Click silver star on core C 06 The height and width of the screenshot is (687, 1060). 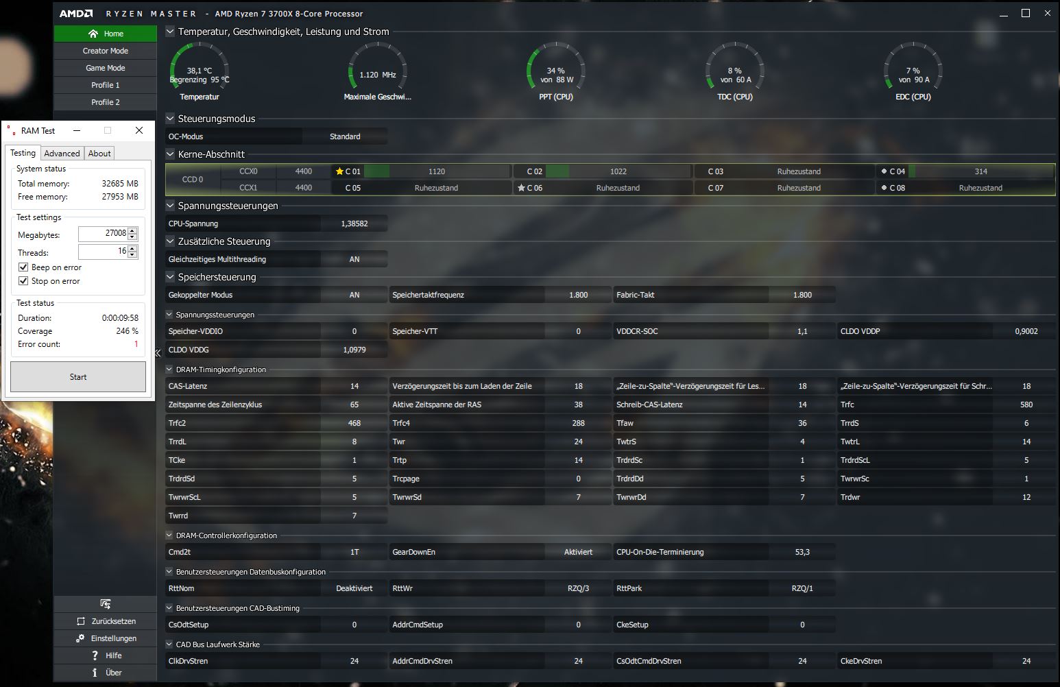pyautogui.click(x=521, y=188)
